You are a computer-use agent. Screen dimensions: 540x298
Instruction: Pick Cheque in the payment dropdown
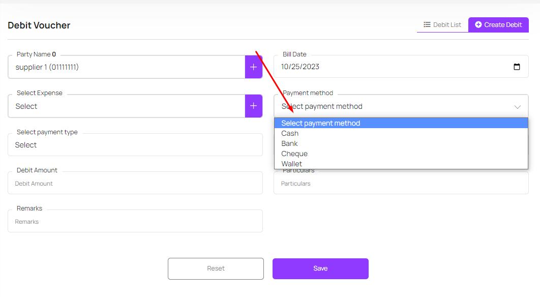click(294, 154)
